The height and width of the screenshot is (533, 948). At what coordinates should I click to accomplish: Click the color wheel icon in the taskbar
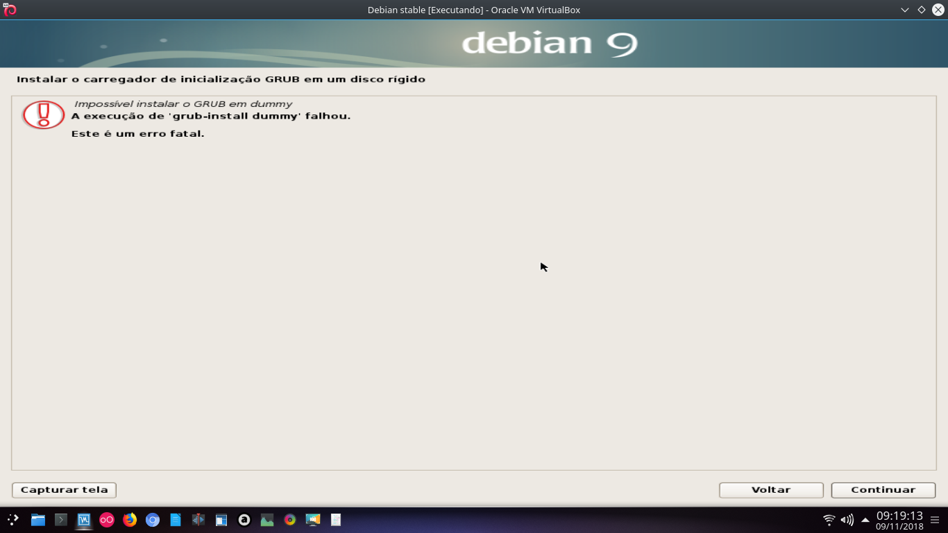(289, 519)
